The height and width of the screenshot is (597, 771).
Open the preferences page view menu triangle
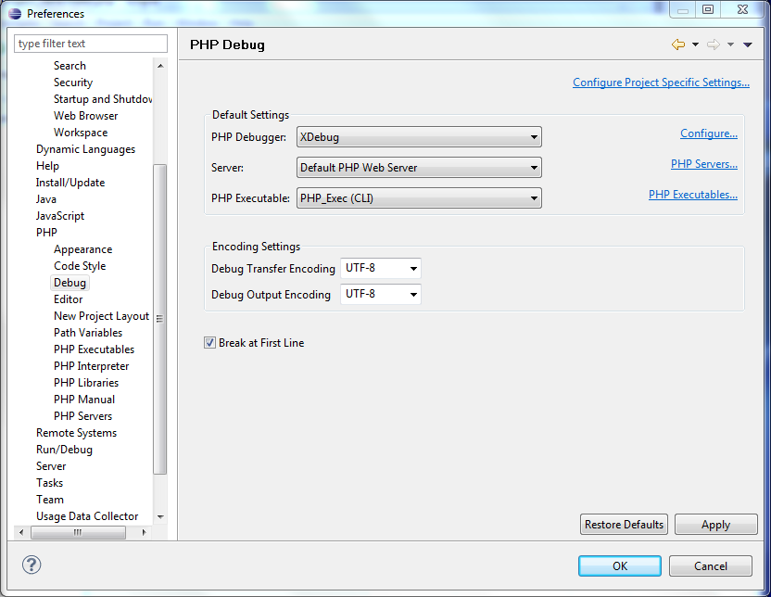(748, 44)
